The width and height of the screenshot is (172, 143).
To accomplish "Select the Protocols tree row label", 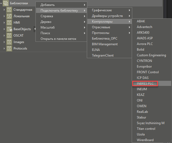I will pos(20,48).
